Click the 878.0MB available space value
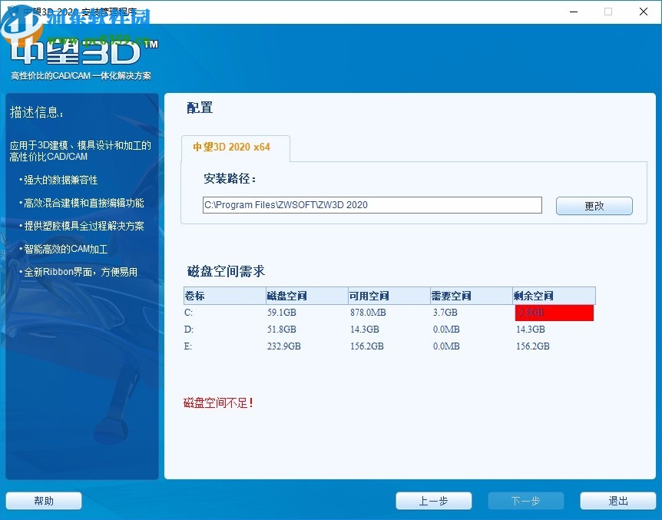 coord(368,313)
